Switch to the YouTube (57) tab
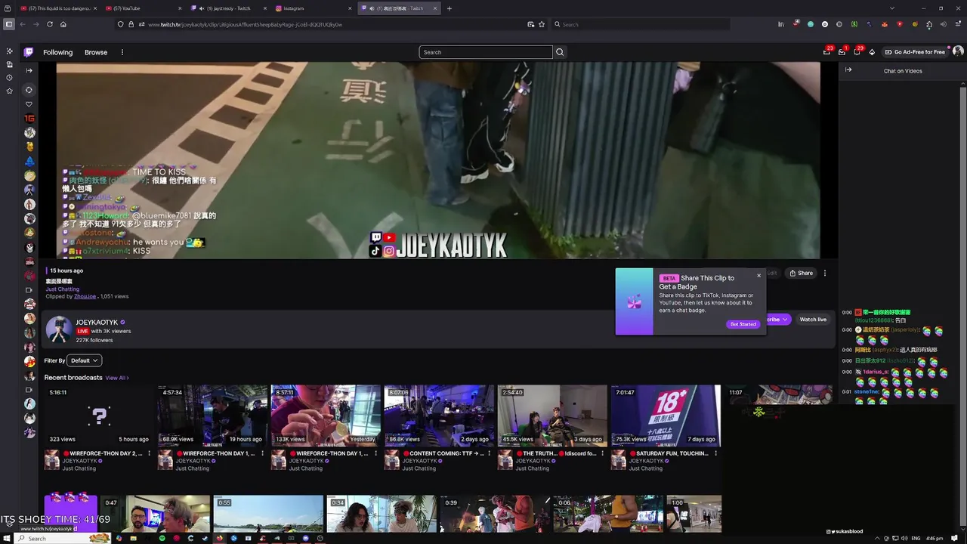 tap(144, 8)
